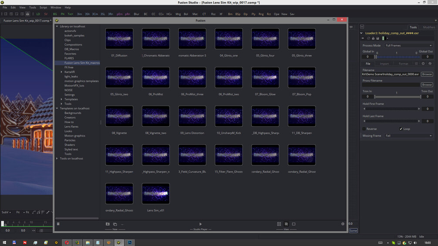This screenshot has height=246, width=438.
Task: Switch bin to checkered small icon view
Action: [286, 224]
